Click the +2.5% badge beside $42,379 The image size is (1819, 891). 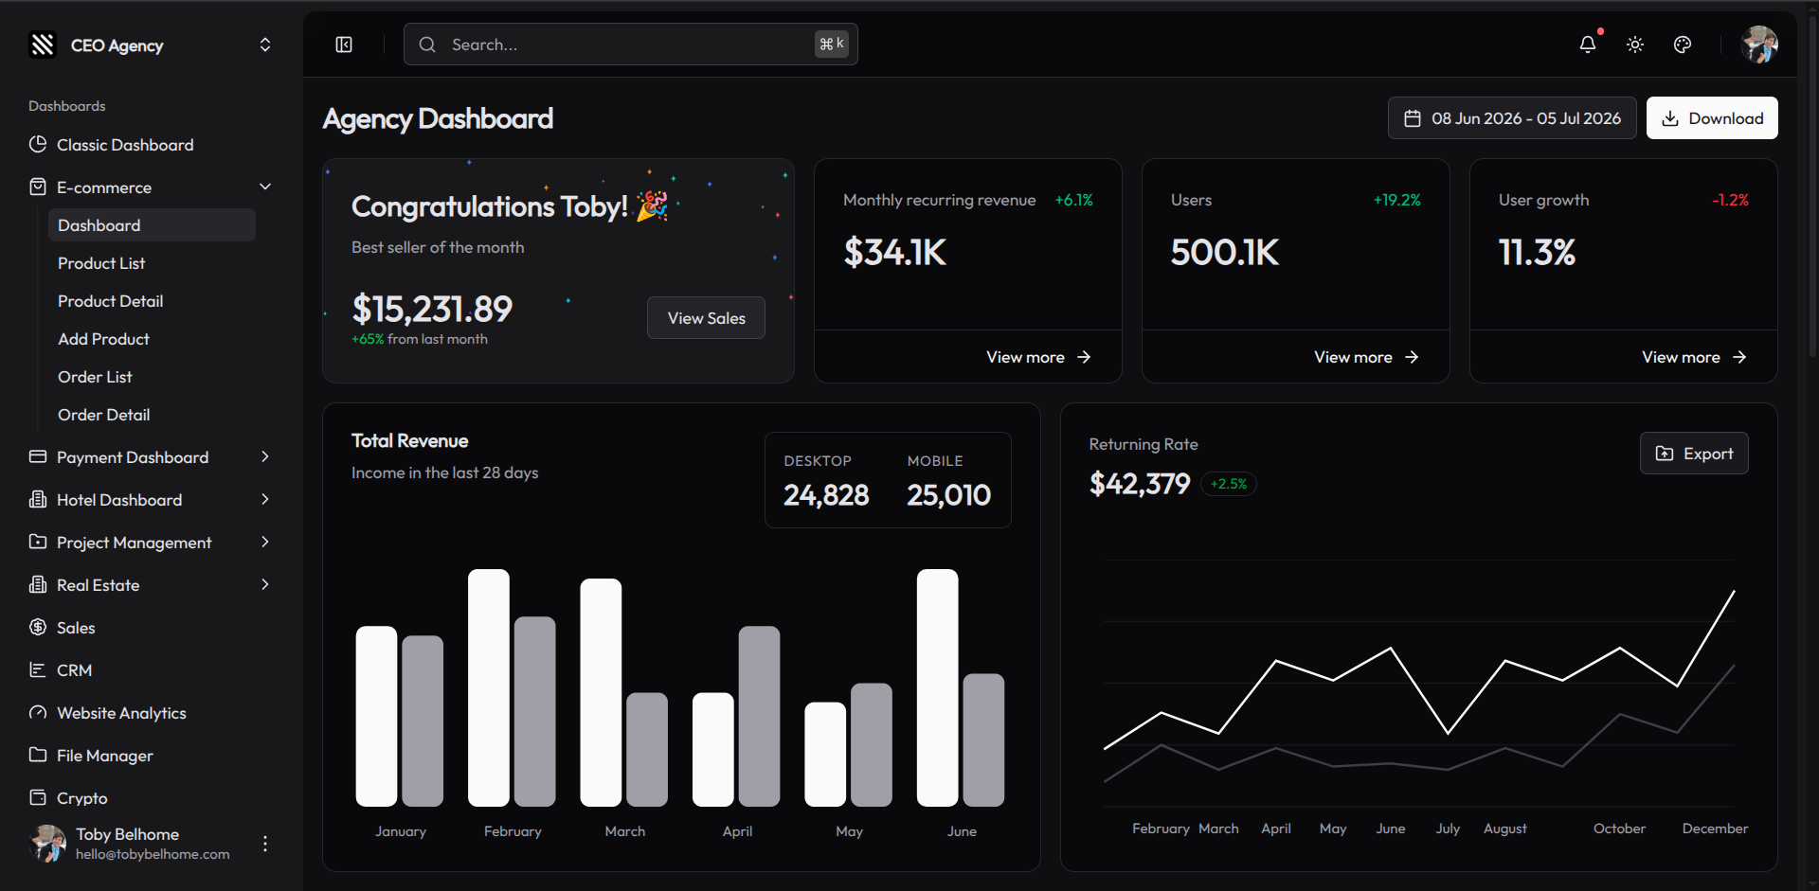(1229, 484)
